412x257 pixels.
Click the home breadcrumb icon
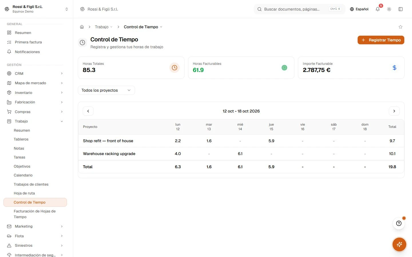[x=82, y=27]
